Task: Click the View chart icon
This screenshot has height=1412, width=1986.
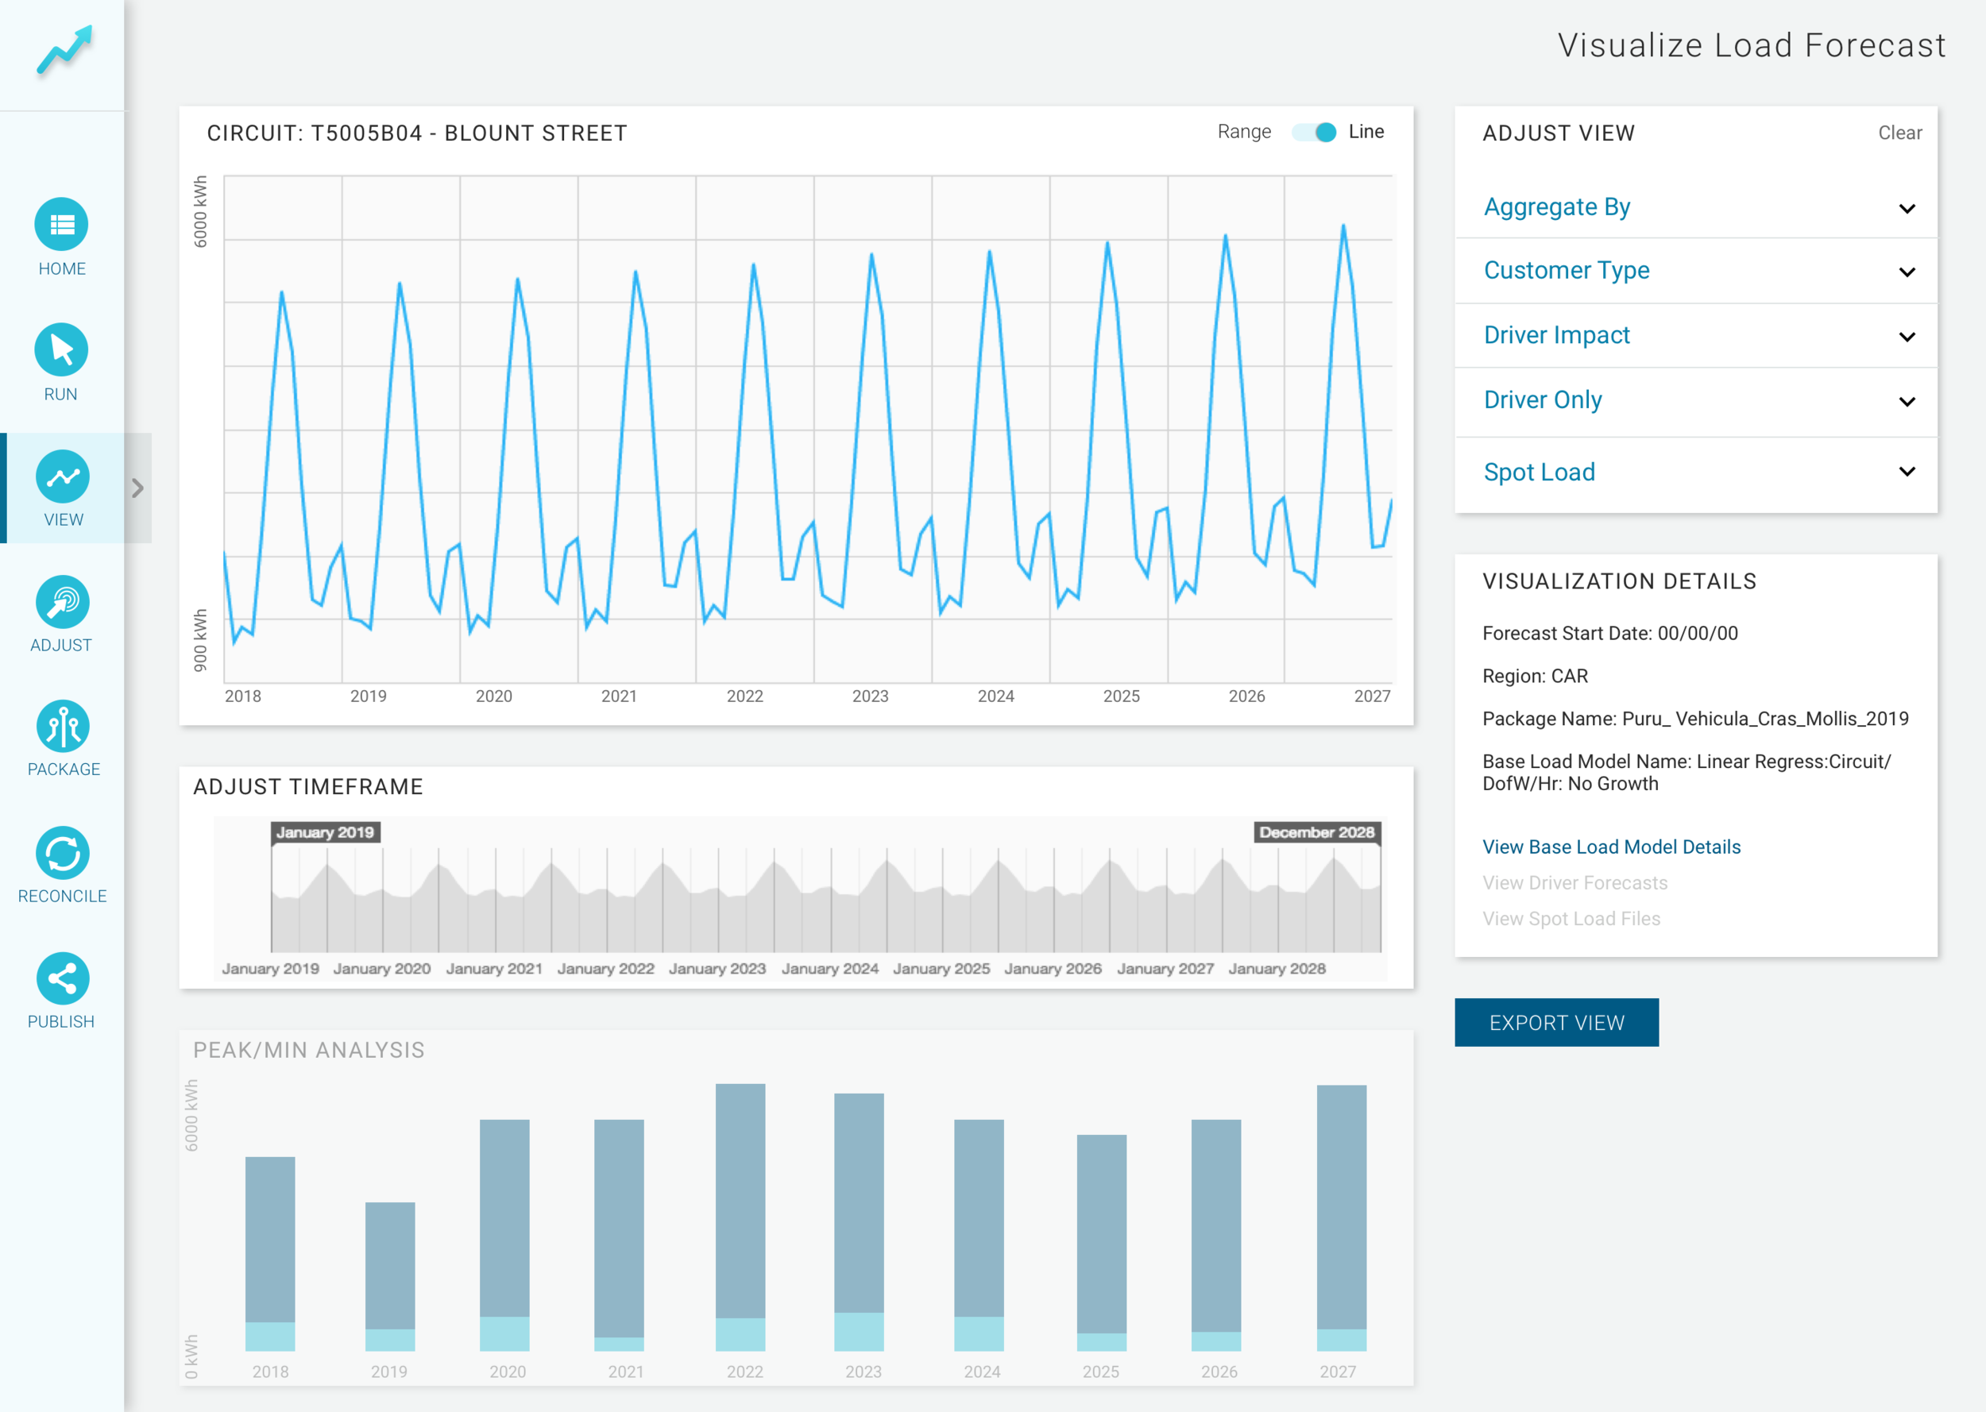Action: click(x=62, y=476)
